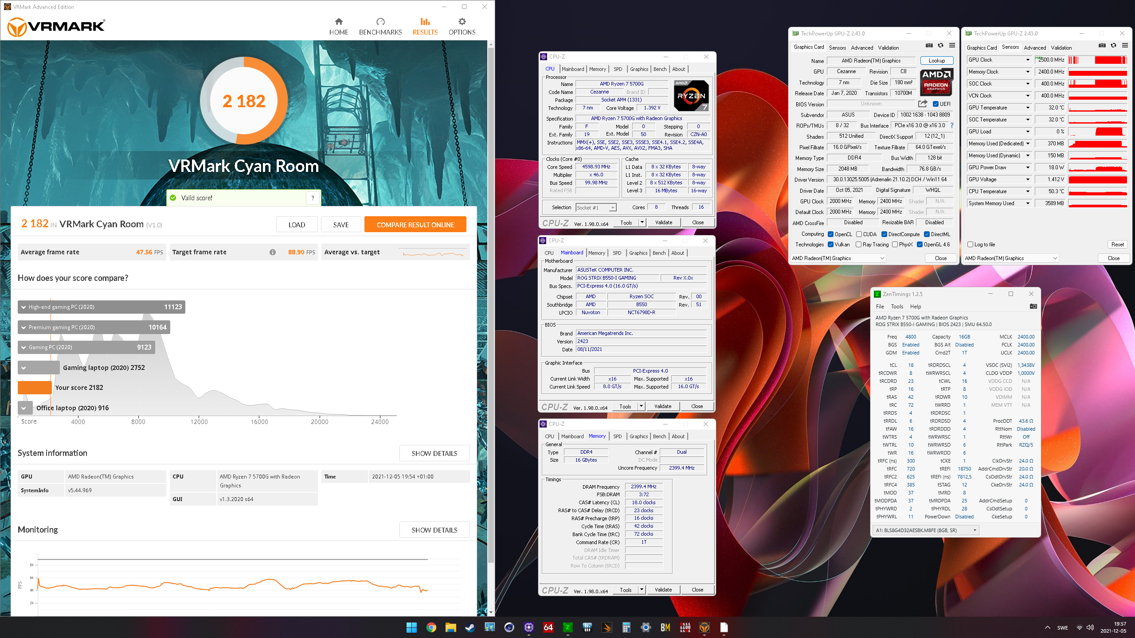1135x638 pixels.
Task: Expand Premium gaming PC (2020) row
Action: 94,327
